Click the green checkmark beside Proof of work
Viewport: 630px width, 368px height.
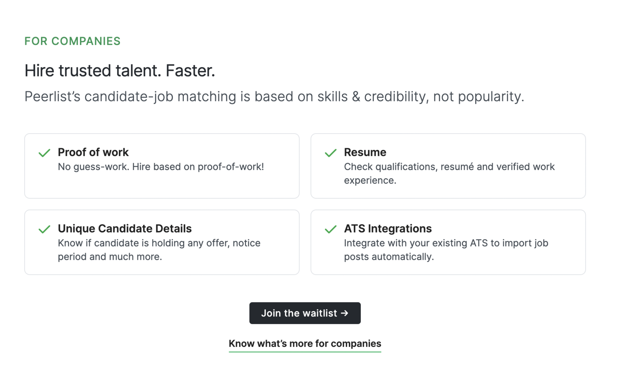click(x=44, y=153)
